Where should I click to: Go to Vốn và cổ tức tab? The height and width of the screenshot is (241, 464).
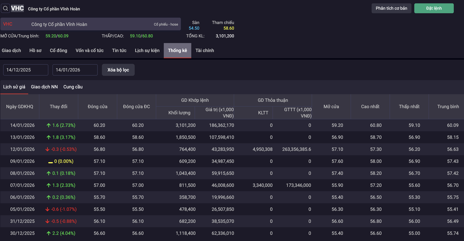coord(89,51)
